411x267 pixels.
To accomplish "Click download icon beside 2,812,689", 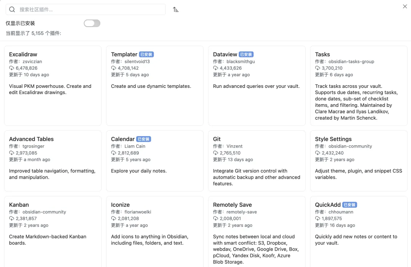I will [113, 153].
